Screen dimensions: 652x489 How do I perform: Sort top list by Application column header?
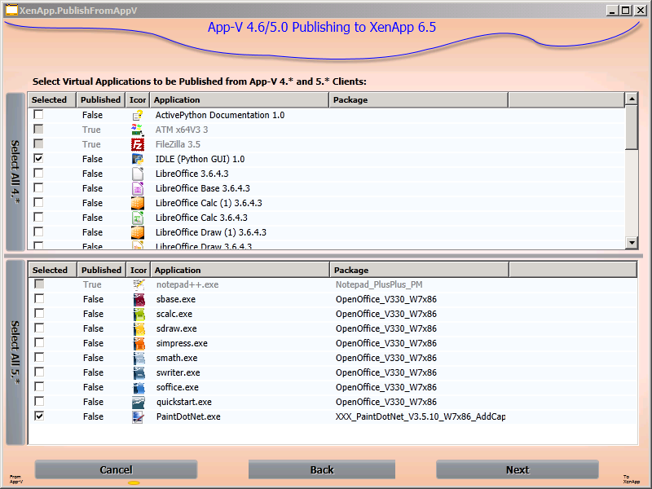[240, 99]
